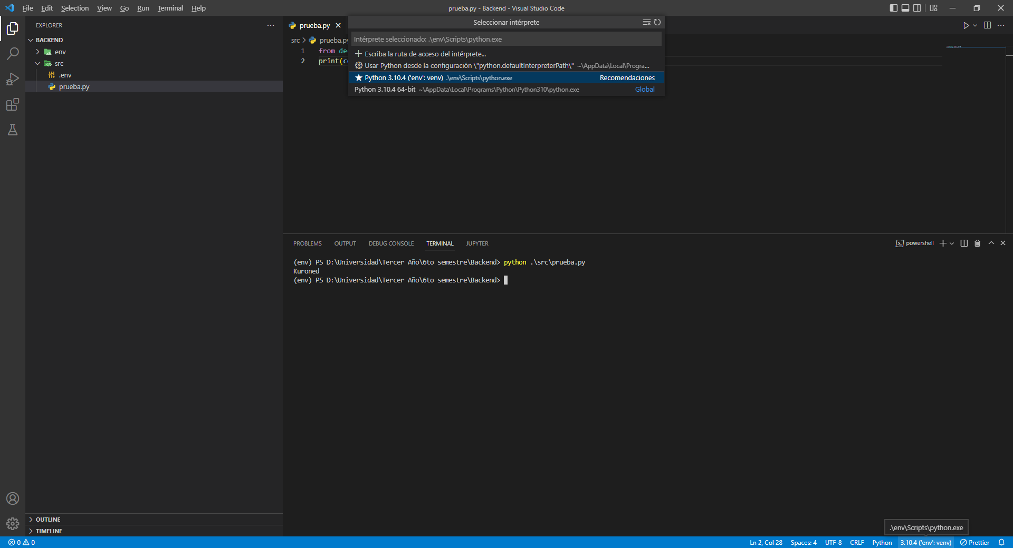The height and width of the screenshot is (548, 1013).
Task: Open the Go menu
Action: [125, 8]
